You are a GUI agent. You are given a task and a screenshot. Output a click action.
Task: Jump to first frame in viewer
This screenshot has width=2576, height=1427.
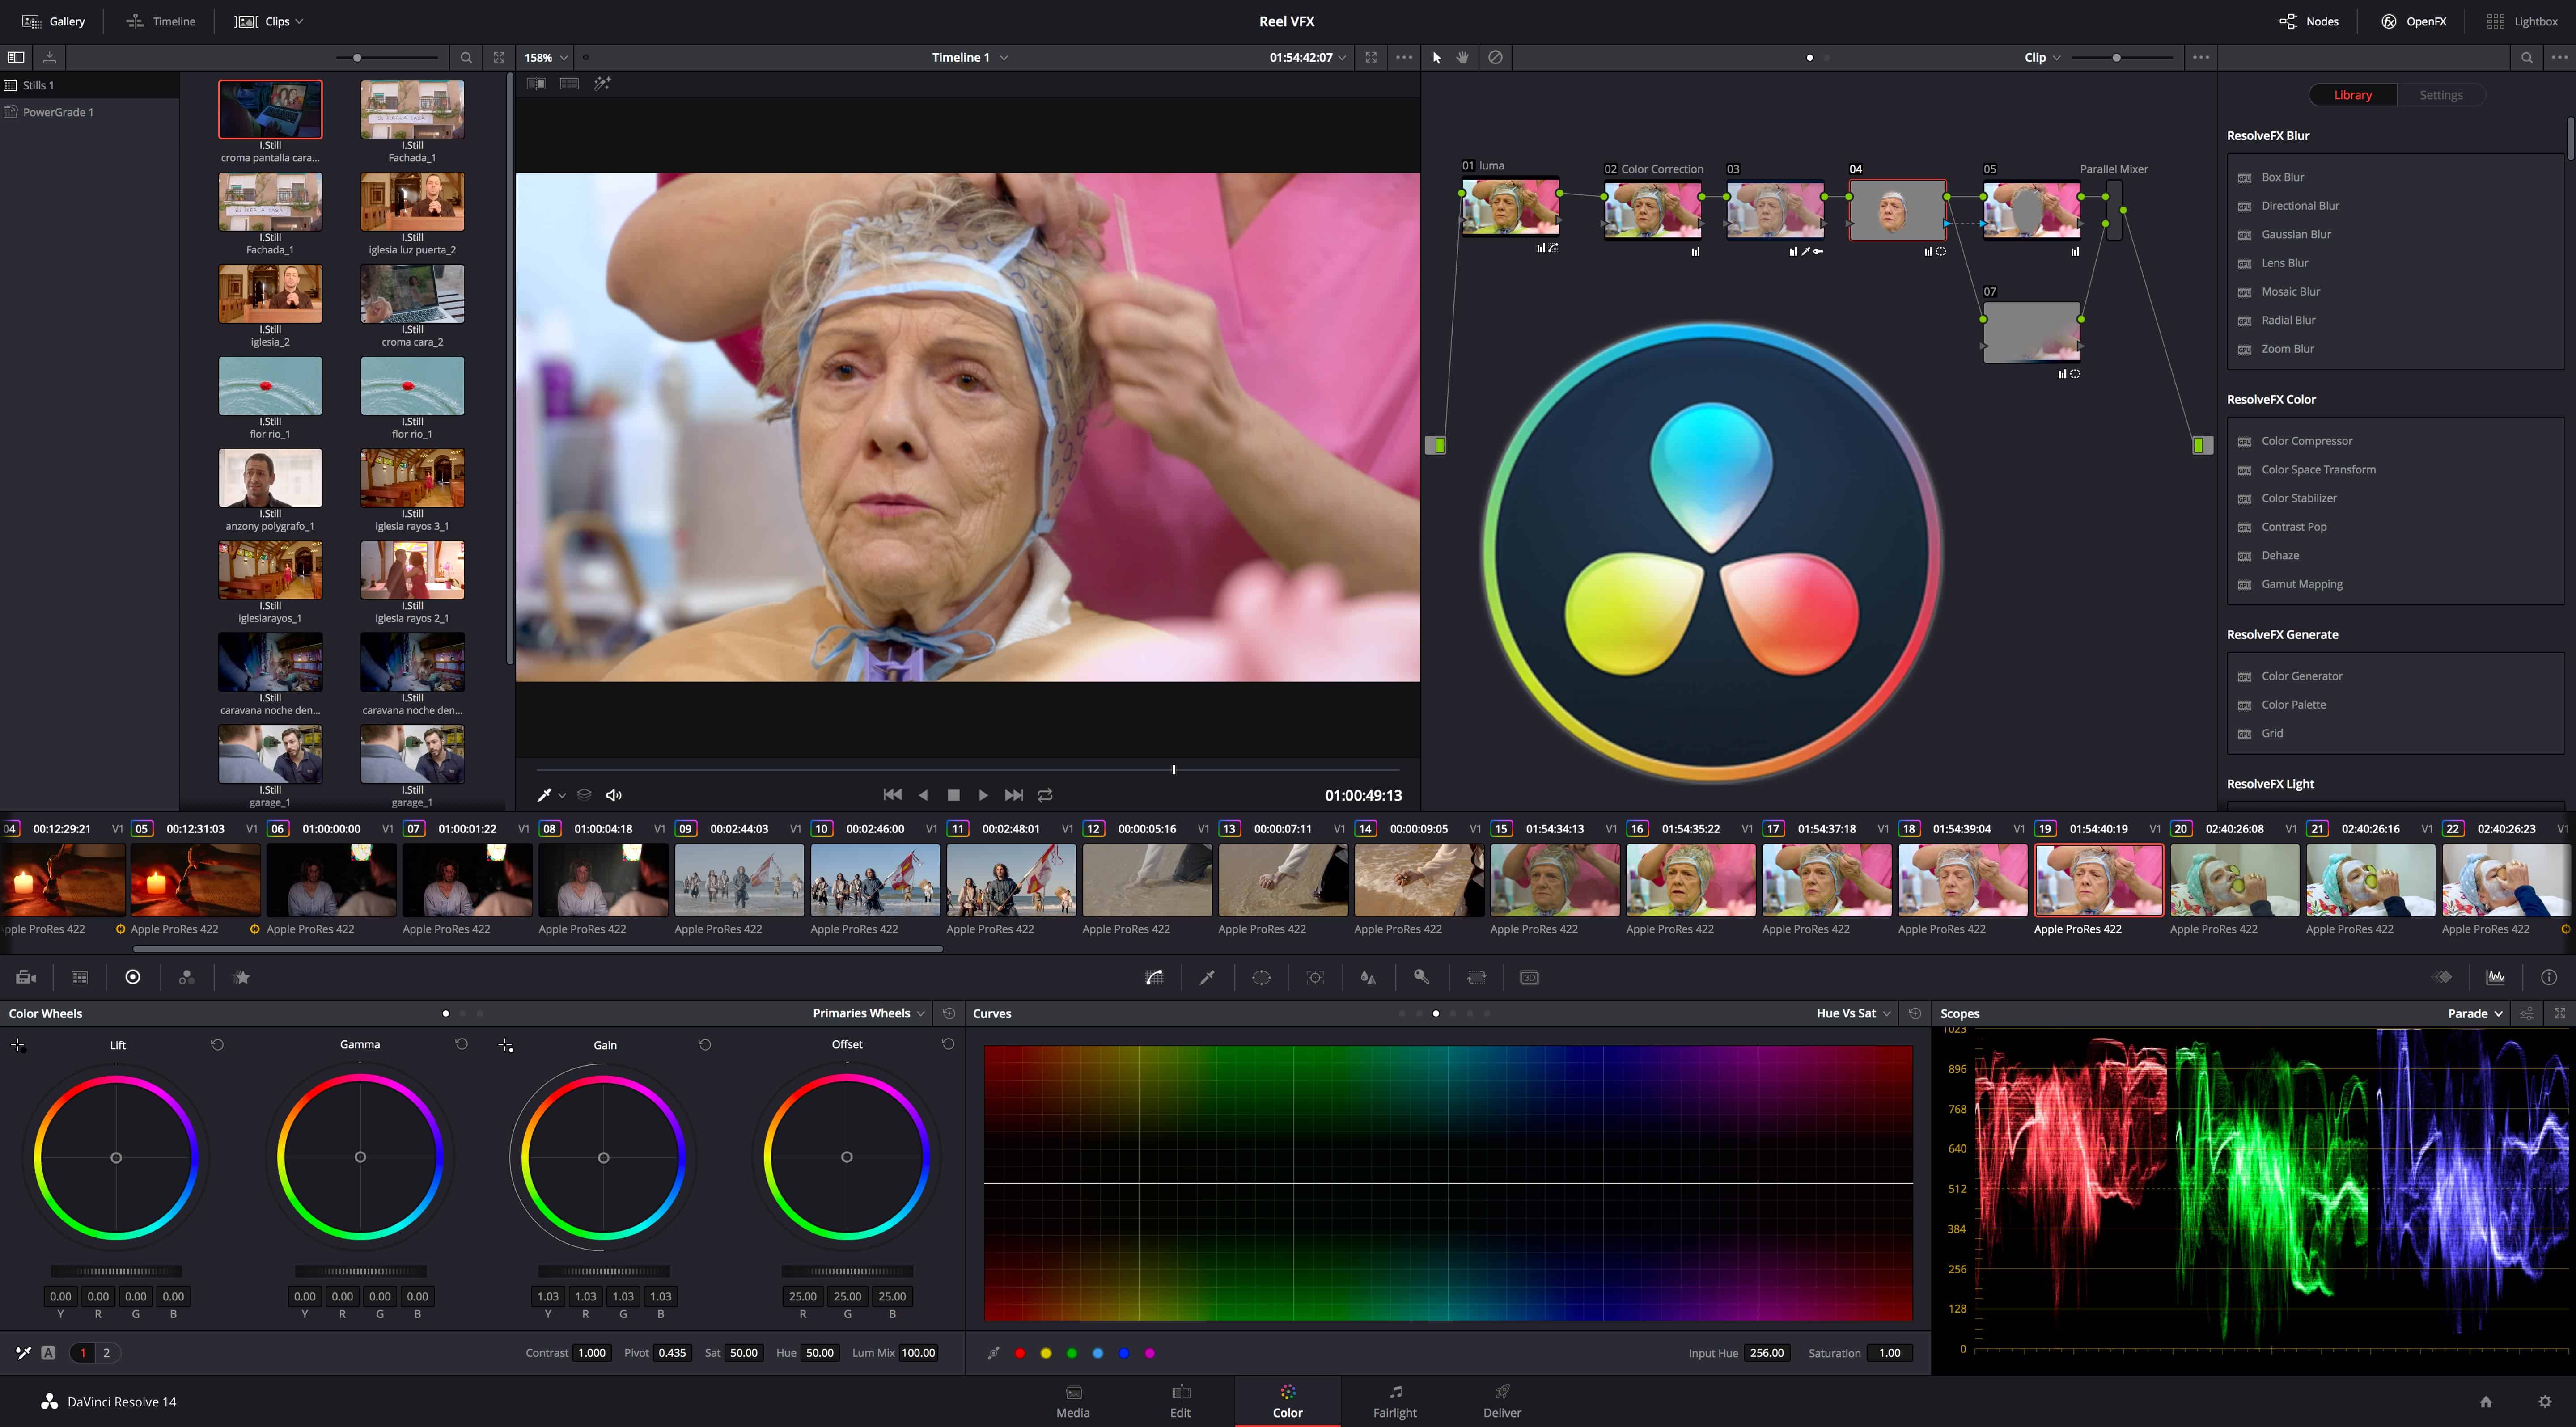tap(892, 795)
